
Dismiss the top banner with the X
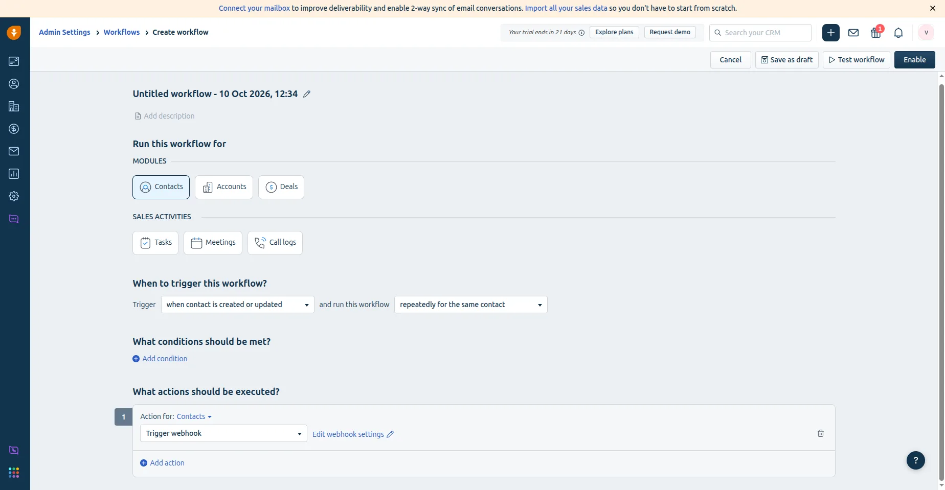tap(933, 8)
